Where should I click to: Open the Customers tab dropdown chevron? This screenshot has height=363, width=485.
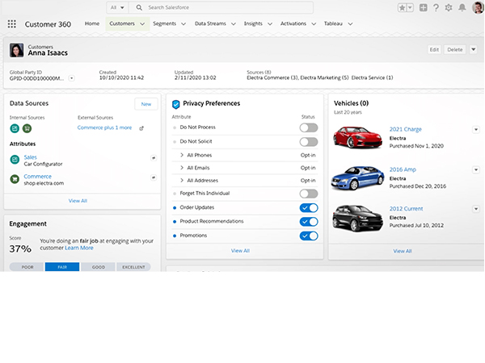[x=142, y=23]
